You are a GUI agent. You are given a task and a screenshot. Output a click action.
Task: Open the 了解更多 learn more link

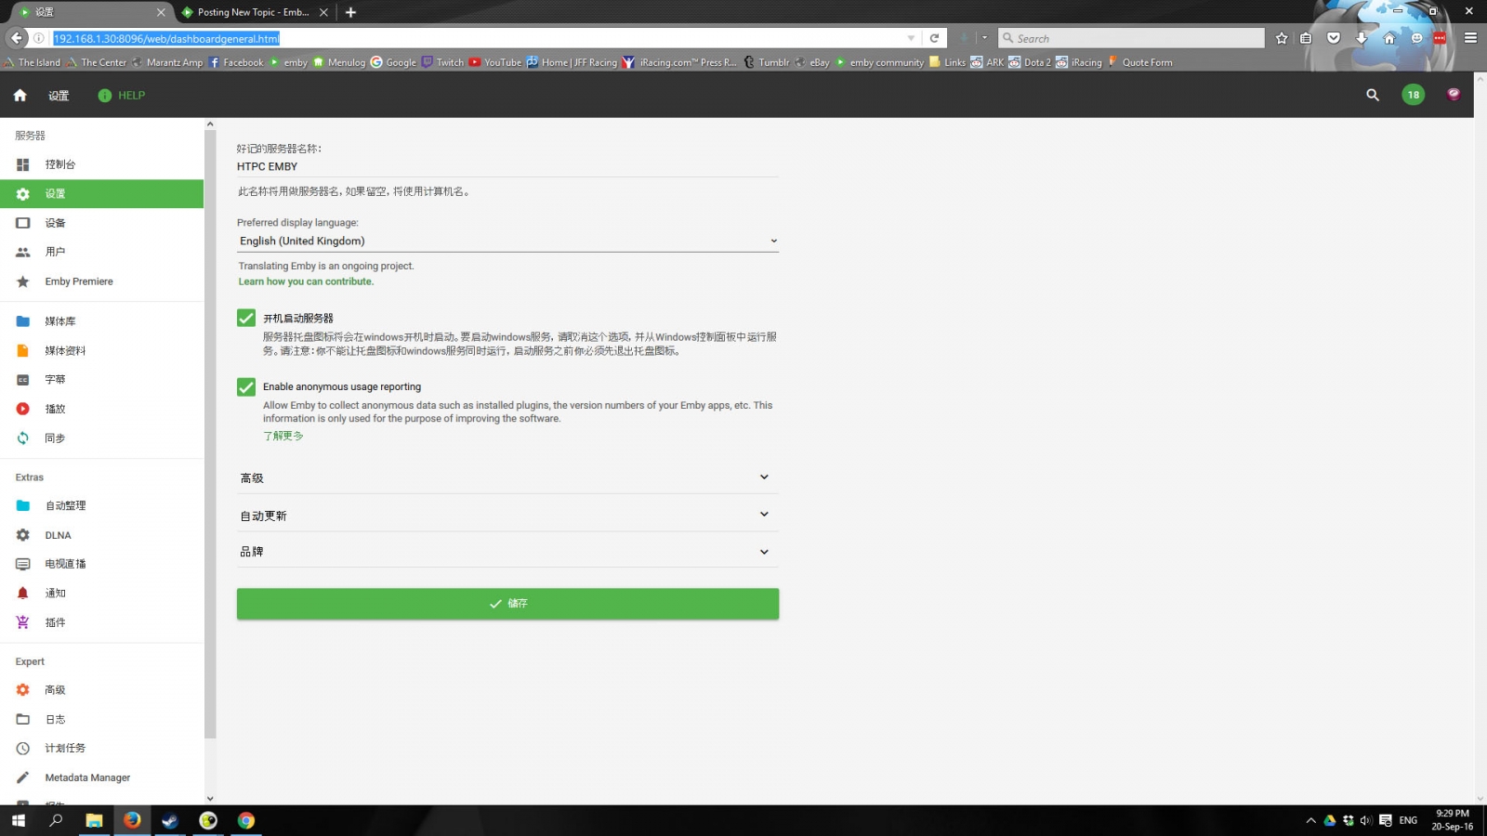point(283,436)
